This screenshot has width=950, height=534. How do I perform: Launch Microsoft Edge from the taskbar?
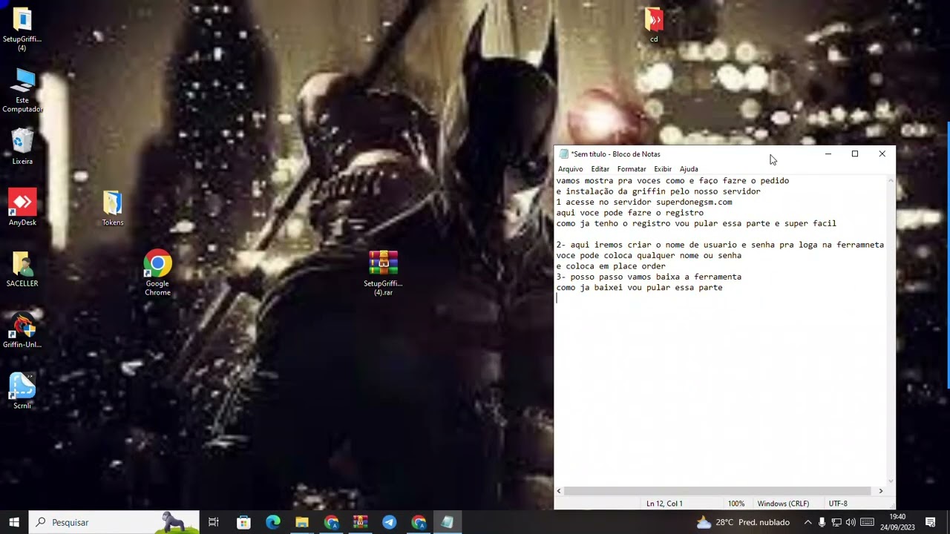[273, 522]
